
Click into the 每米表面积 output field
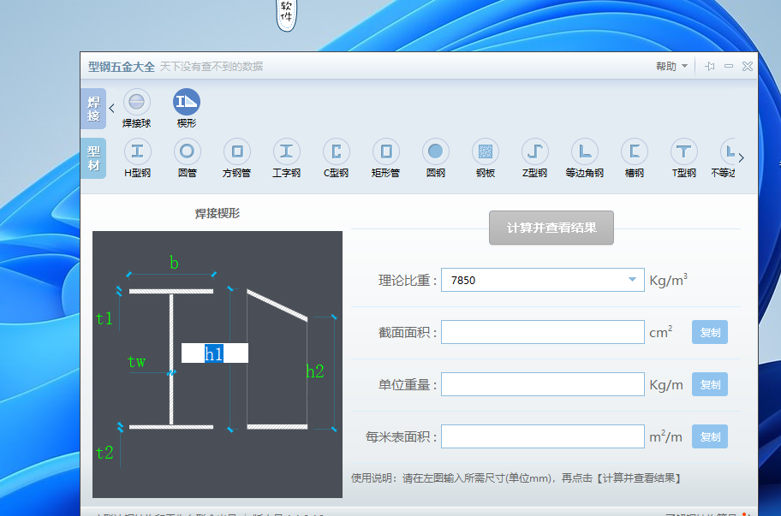[x=543, y=436]
